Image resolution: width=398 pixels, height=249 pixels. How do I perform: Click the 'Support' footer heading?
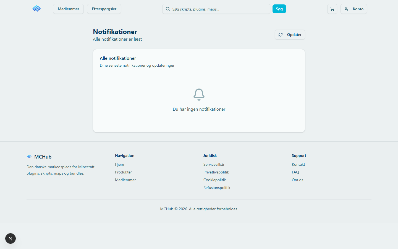[299, 155]
